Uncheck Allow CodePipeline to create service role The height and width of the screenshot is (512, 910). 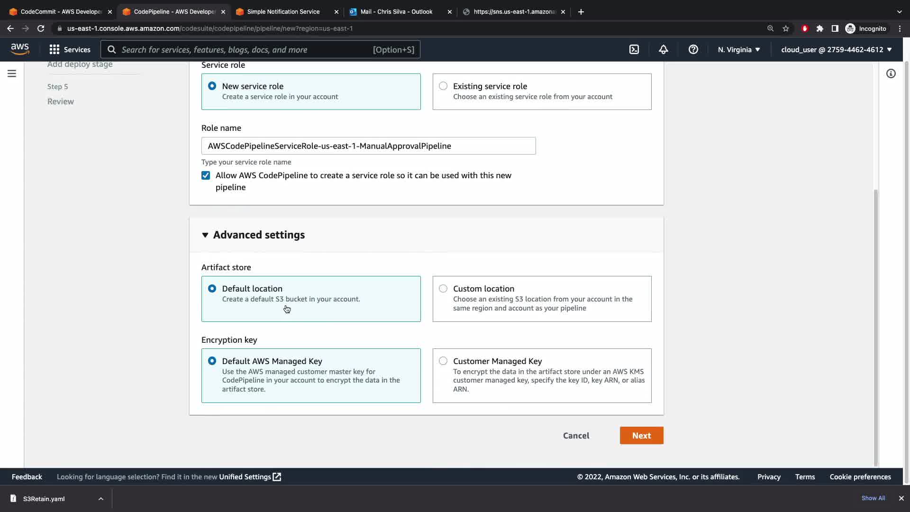[x=206, y=175]
